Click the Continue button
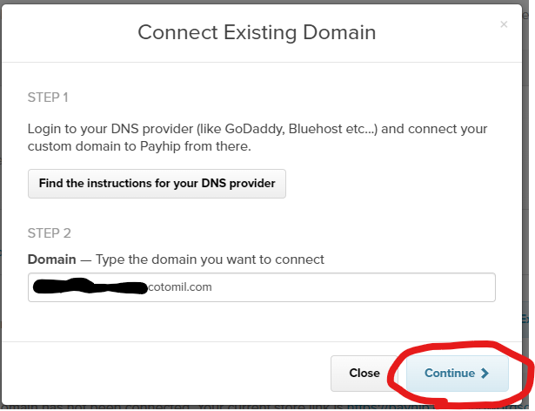535x411 pixels. point(457,374)
